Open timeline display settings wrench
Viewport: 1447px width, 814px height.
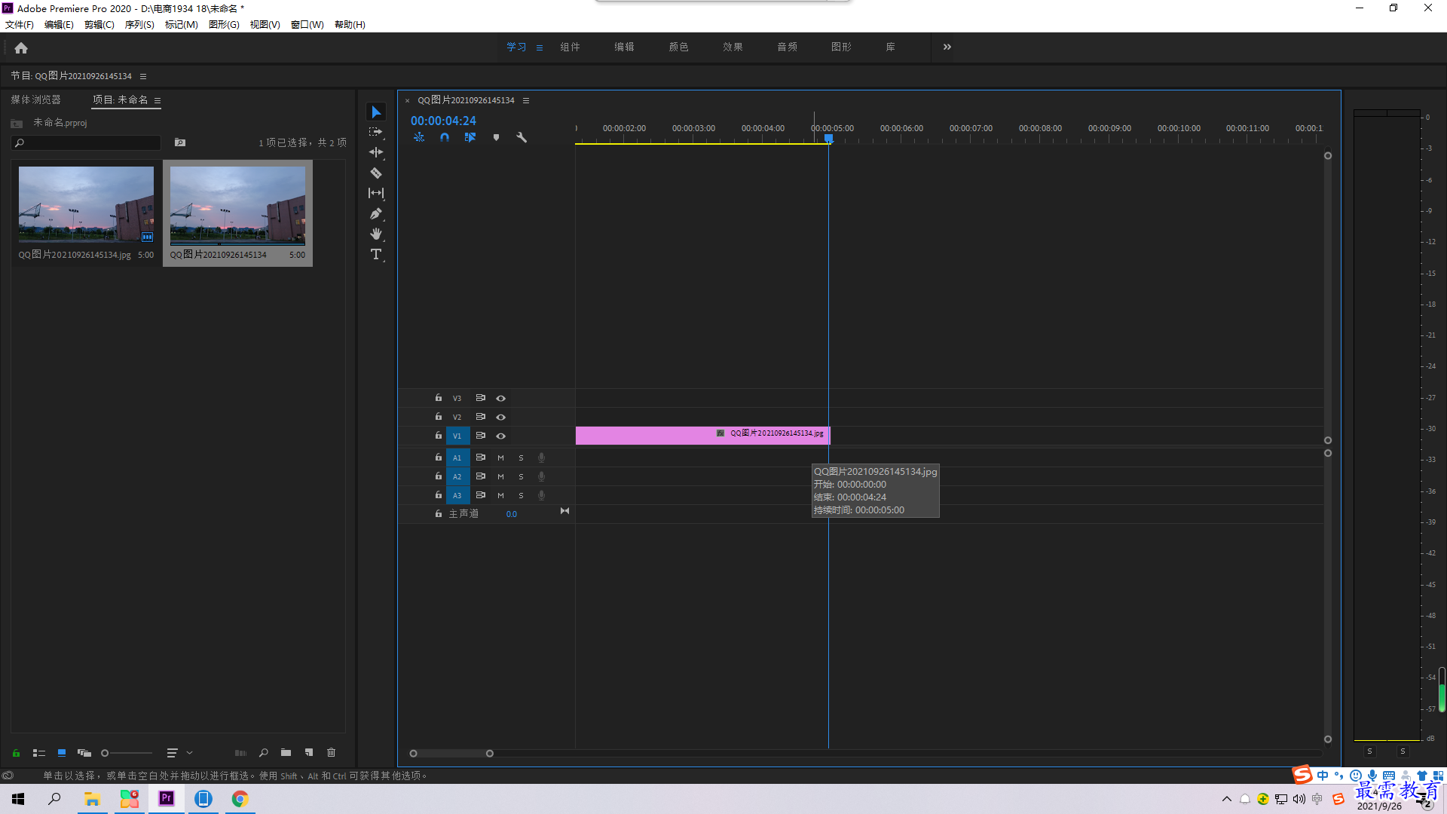click(522, 137)
